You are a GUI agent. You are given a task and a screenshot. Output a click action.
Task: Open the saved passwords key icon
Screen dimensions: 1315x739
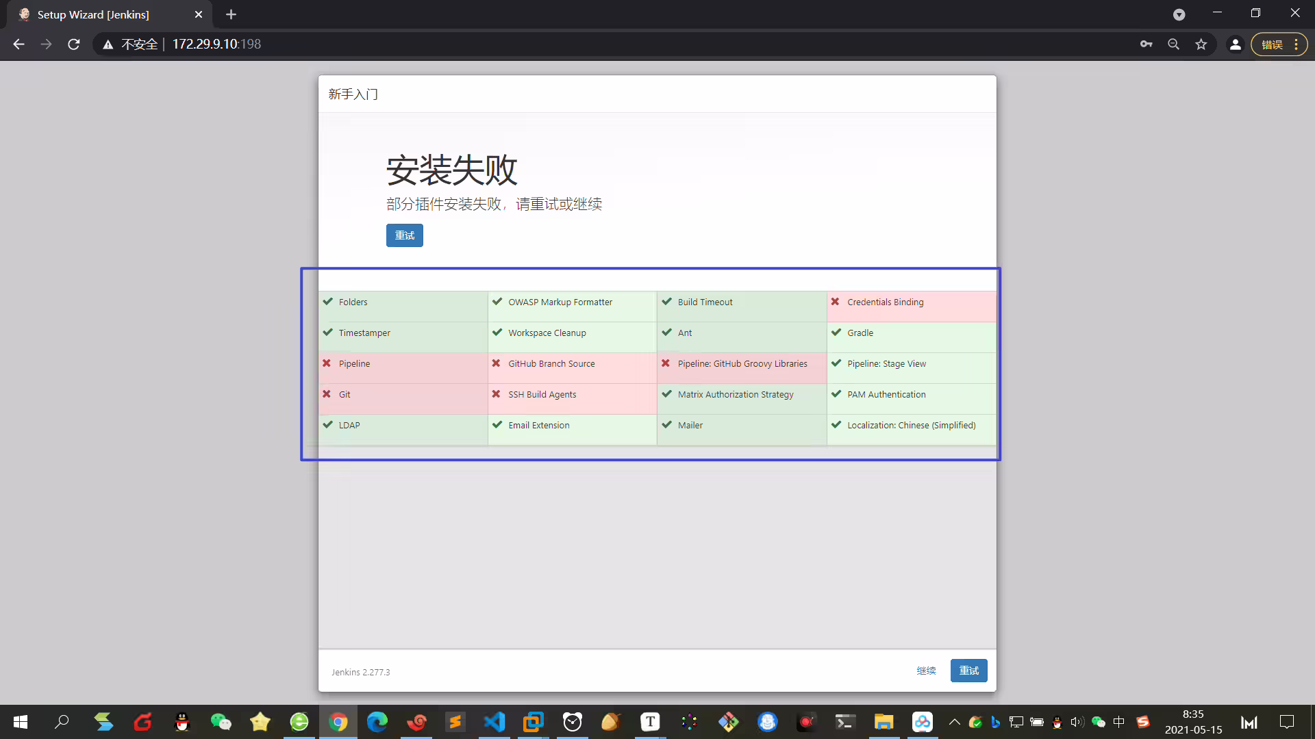click(x=1146, y=44)
